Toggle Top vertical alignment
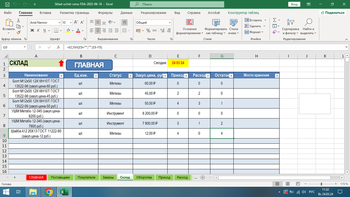 point(92,23)
